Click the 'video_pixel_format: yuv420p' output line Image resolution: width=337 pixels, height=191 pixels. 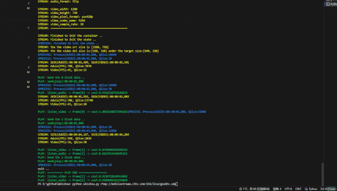pos(65,17)
